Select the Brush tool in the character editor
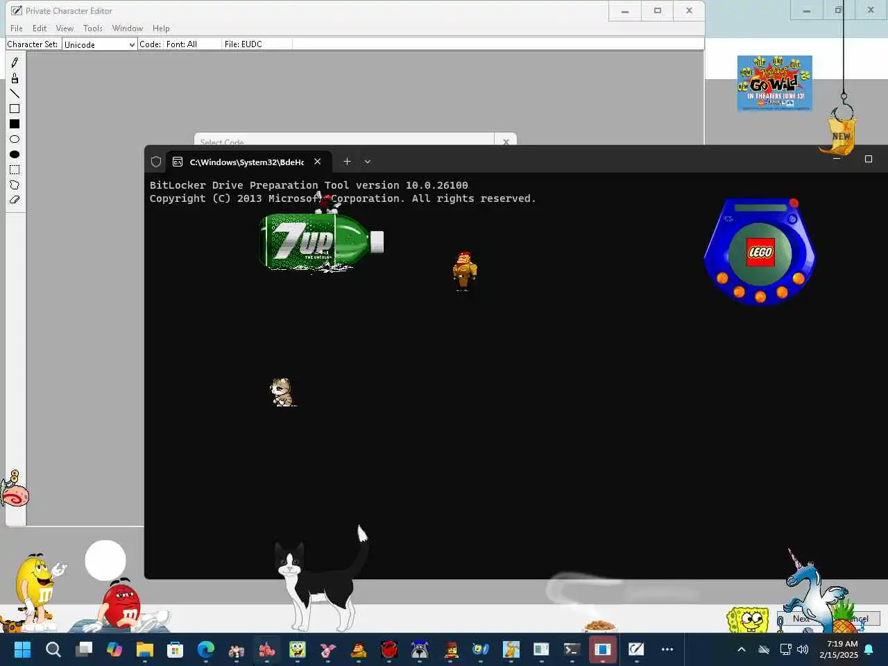 (x=15, y=78)
